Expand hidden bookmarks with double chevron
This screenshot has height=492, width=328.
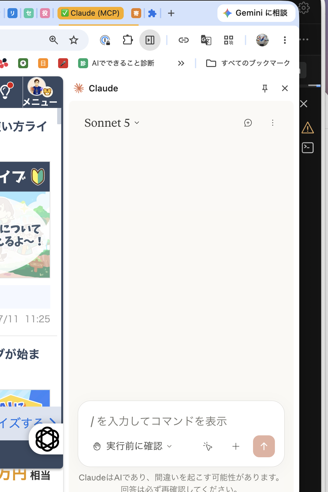pos(181,63)
